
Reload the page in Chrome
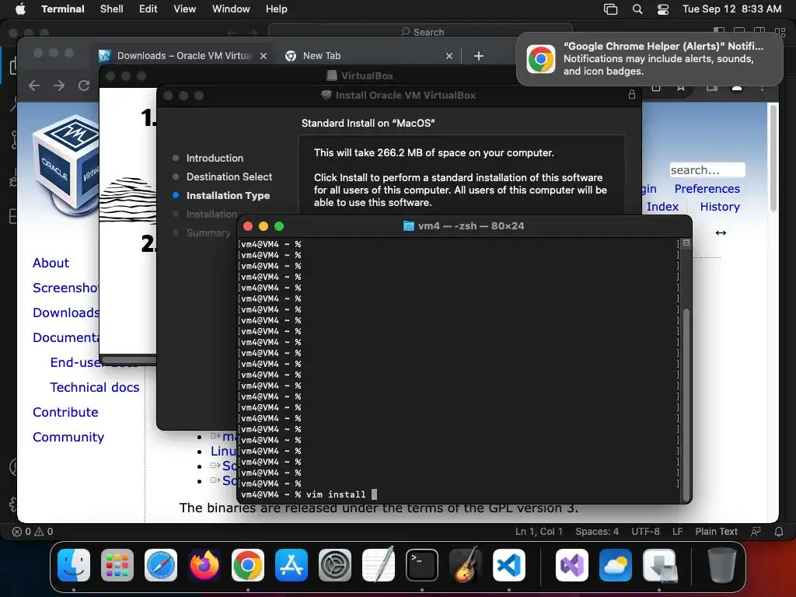tap(84, 86)
